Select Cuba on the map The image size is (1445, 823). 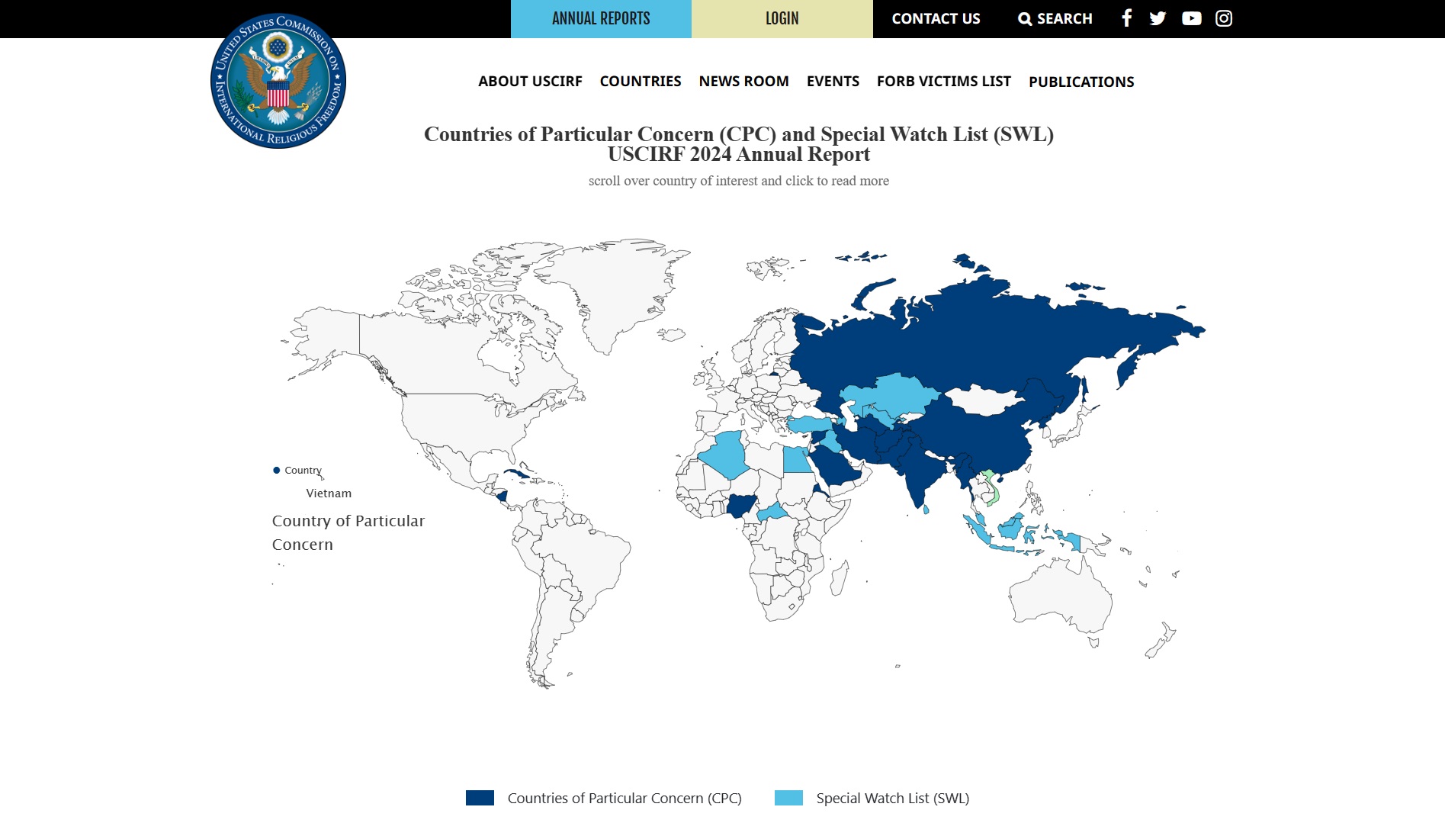pyautogui.click(x=522, y=473)
